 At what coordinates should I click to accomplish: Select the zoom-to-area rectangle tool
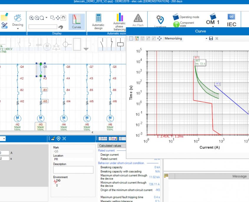click(x=52, y=18)
